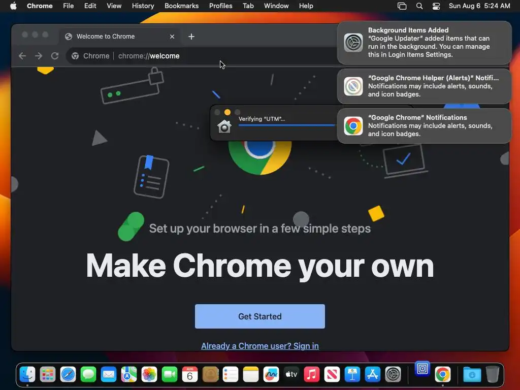
Task: Click the browser back arrow
Action: pyautogui.click(x=22, y=56)
